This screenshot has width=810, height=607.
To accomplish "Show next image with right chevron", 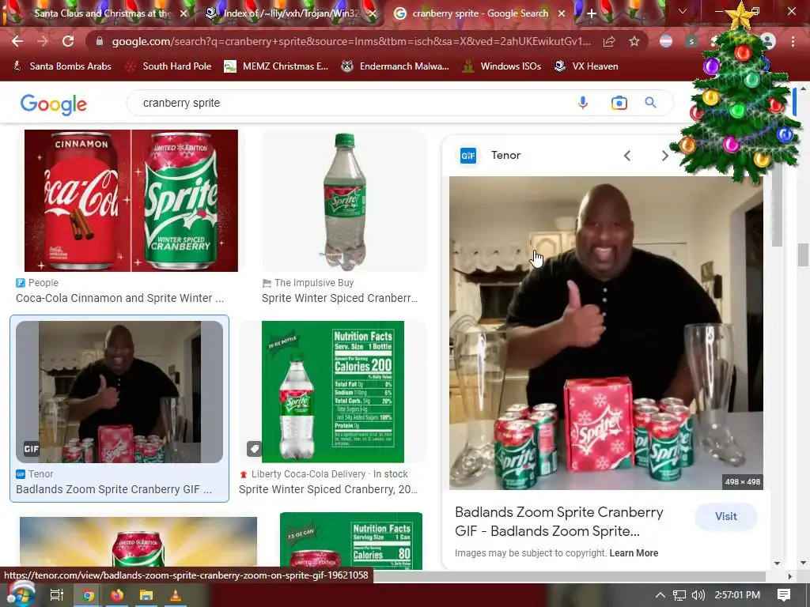I will tap(664, 156).
